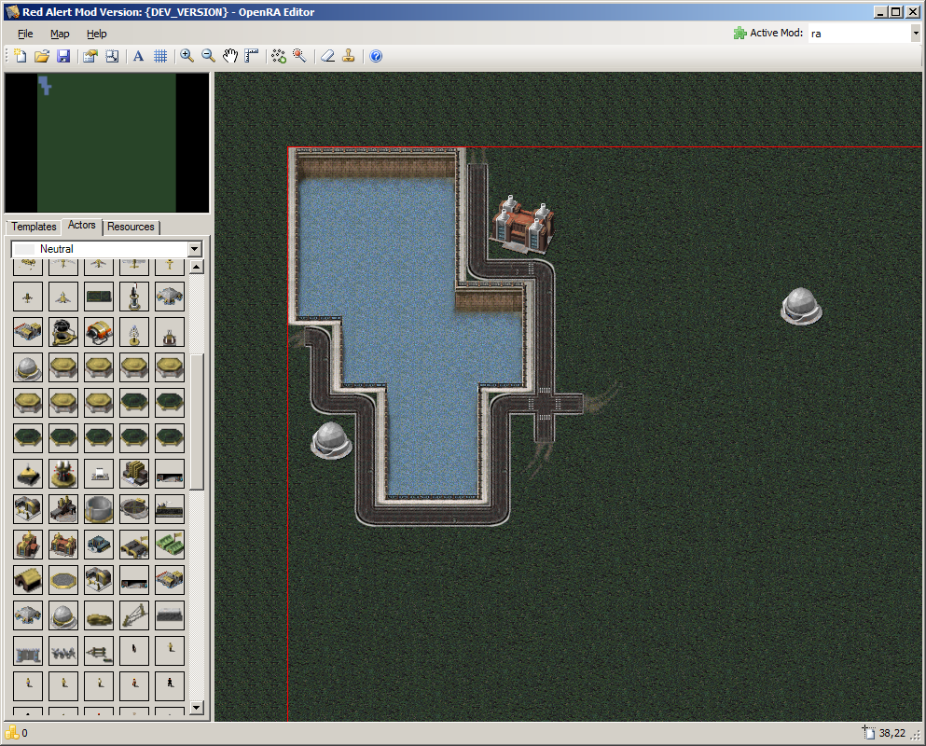Select the hand pan tool
The height and width of the screenshot is (746, 926).
(229, 56)
